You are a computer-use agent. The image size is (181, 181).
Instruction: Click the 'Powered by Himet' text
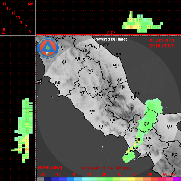[x=110, y=39]
